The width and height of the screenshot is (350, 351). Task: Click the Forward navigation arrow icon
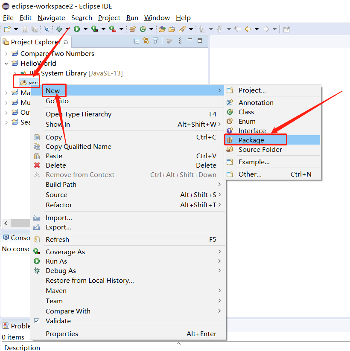266,29
